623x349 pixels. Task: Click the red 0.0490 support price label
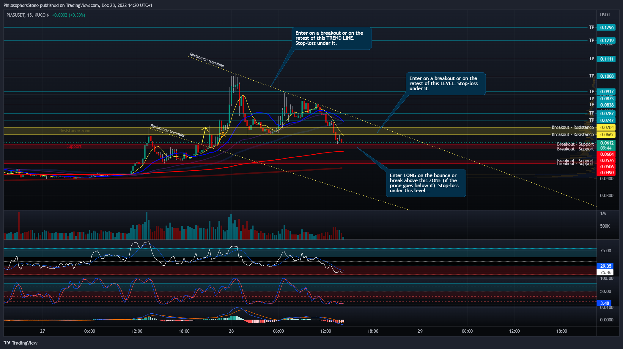[x=607, y=173]
